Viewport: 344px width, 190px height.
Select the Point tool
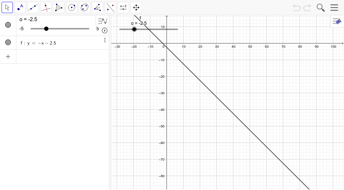(20, 7)
